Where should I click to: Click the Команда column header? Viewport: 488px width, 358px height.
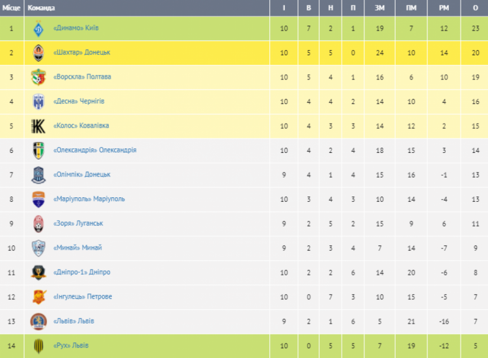[41, 8]
